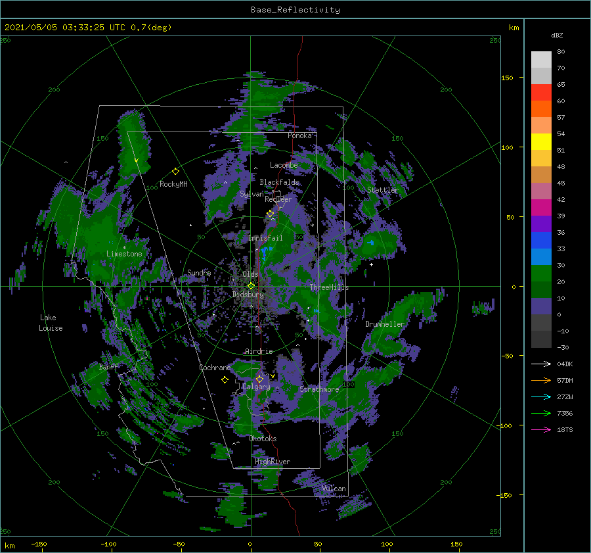Image resolution: width=591 pixels, height=553 pixels.
Task: Click the yellow V marker northeast of Calgary
Action: (x=273, y=376)
